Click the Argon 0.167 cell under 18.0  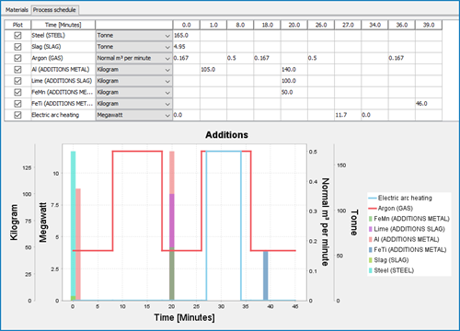tap(267, 58)
